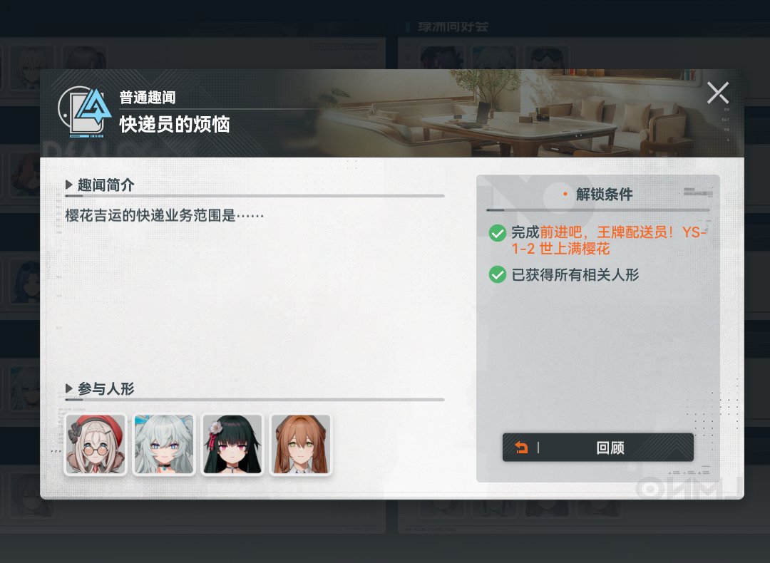Click the triangular logo badge icon
This screenshot has height=563, width=770.
85,112
